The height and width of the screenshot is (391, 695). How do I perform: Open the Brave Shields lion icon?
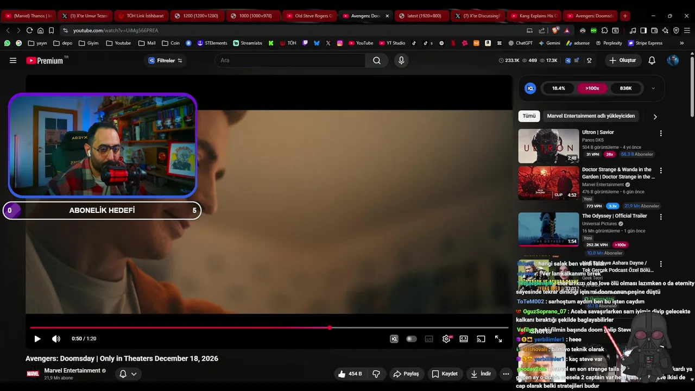555,30
